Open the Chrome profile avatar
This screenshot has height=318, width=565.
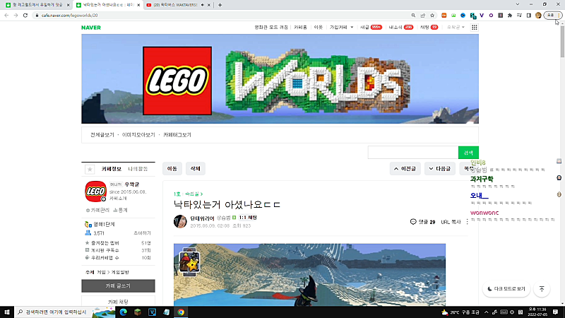538,15
